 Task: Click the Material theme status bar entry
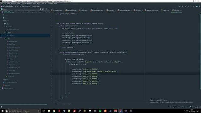[x=174, y=107]
